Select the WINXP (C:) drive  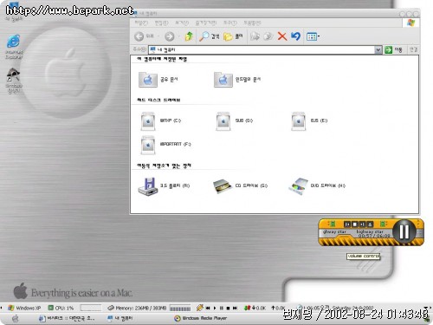click(160, 120)
